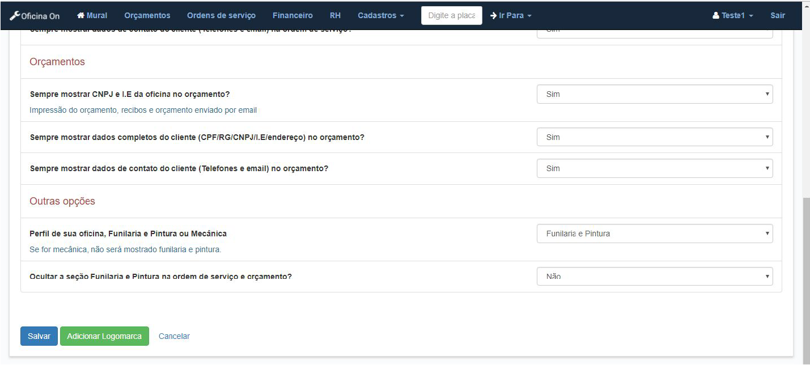This screenshot has height=365, width=810.
Task: Open the 'Ocultar a seção Funilaria' dropdown
Action: (654, 277)
